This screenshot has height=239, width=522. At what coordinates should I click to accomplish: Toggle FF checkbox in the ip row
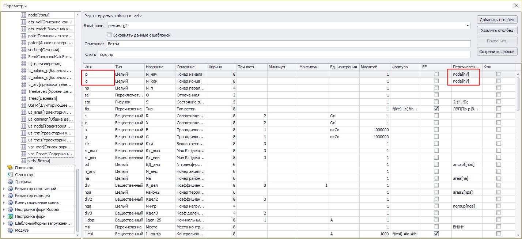point(436,74)
